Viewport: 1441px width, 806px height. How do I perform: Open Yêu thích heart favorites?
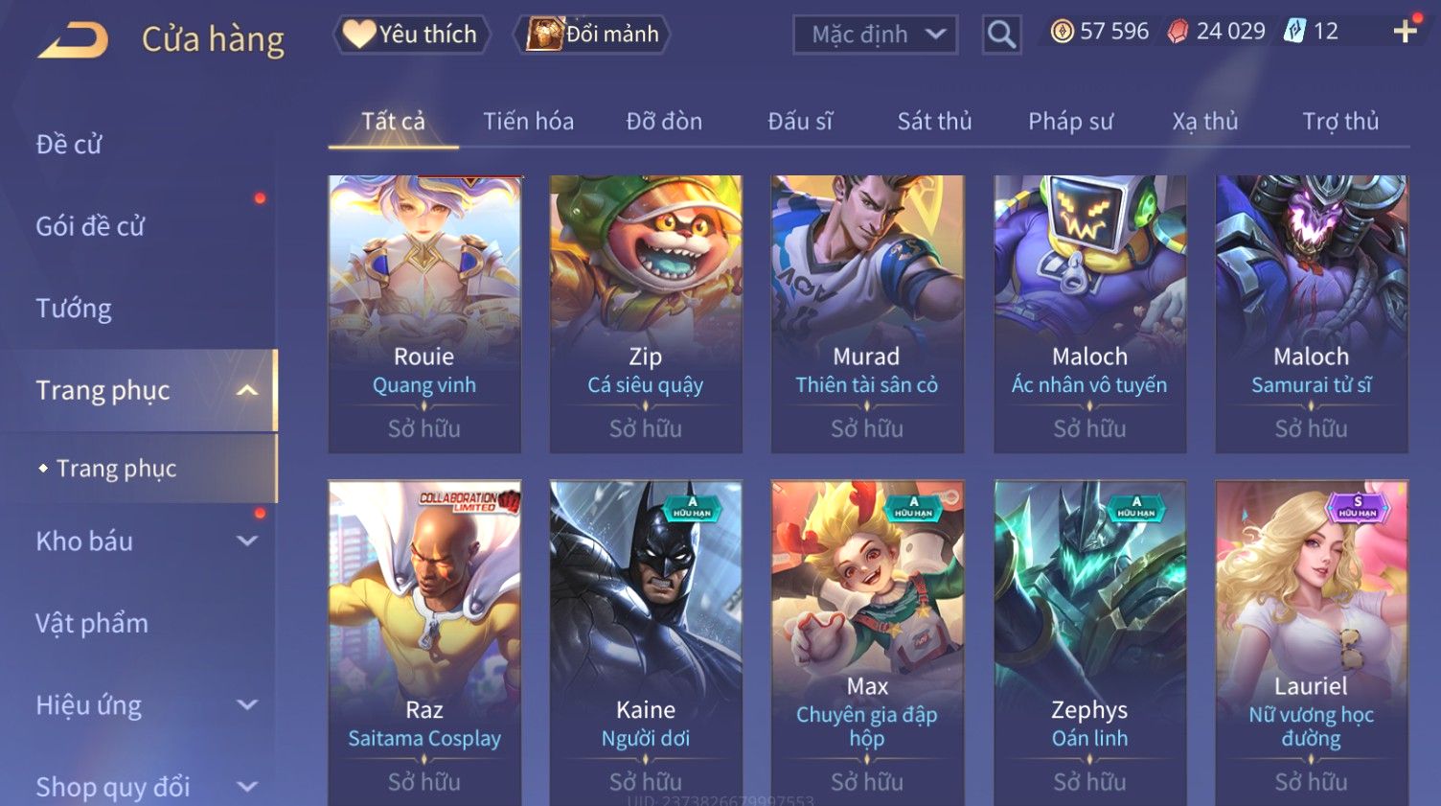tap(411, 35)
